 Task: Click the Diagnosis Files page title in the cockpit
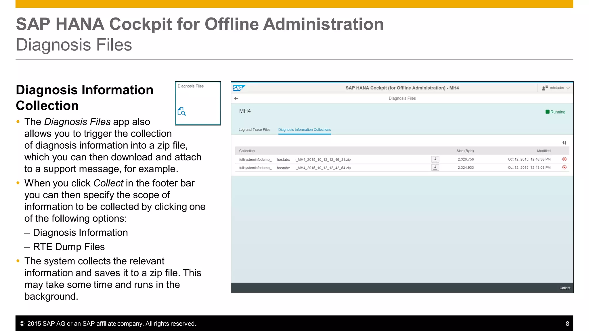tap(402, 98)
